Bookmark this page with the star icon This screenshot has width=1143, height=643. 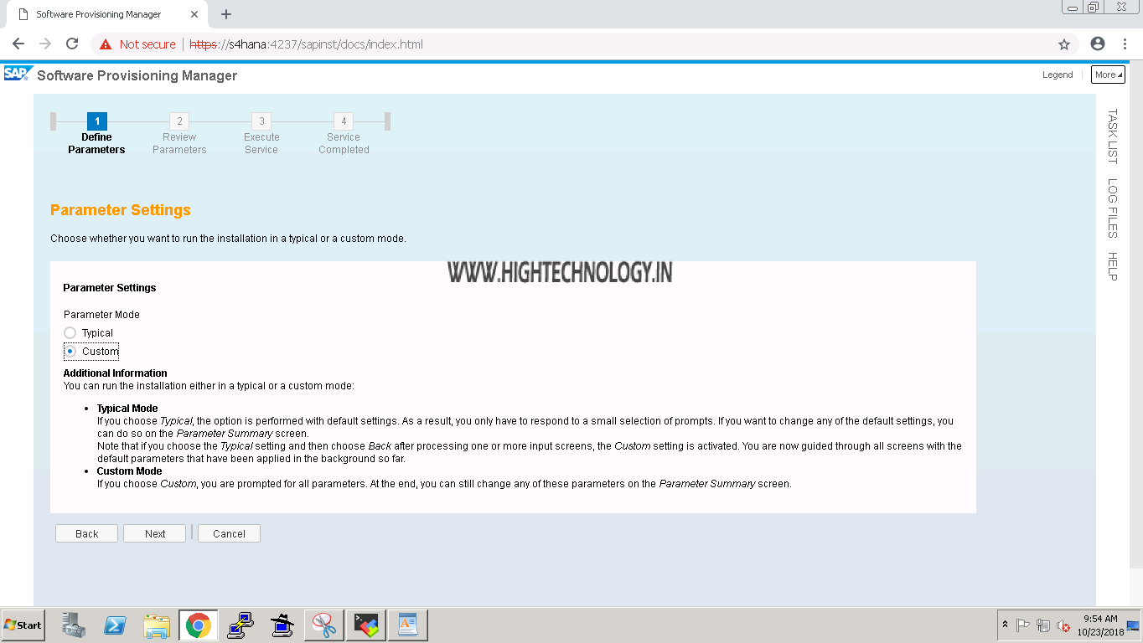(x=1064, y=44)
